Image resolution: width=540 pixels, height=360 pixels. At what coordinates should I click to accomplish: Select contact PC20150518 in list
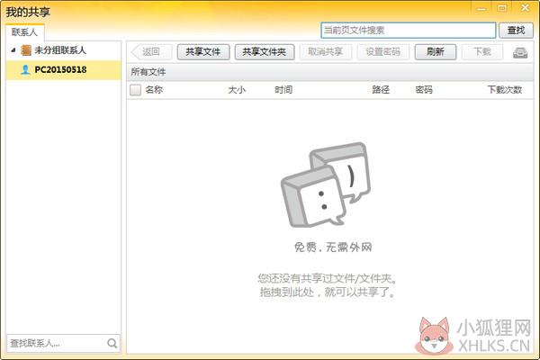pyautogui.click(x=64, y=70)
